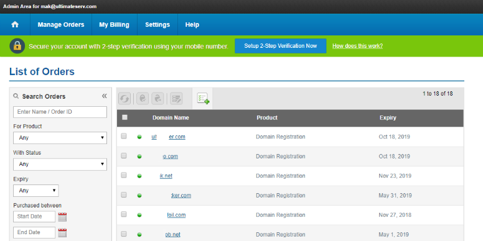The width and height of the screenshot is (483, 241).
Task: Open the For Product dropdown
Action: tap(60, 138)
